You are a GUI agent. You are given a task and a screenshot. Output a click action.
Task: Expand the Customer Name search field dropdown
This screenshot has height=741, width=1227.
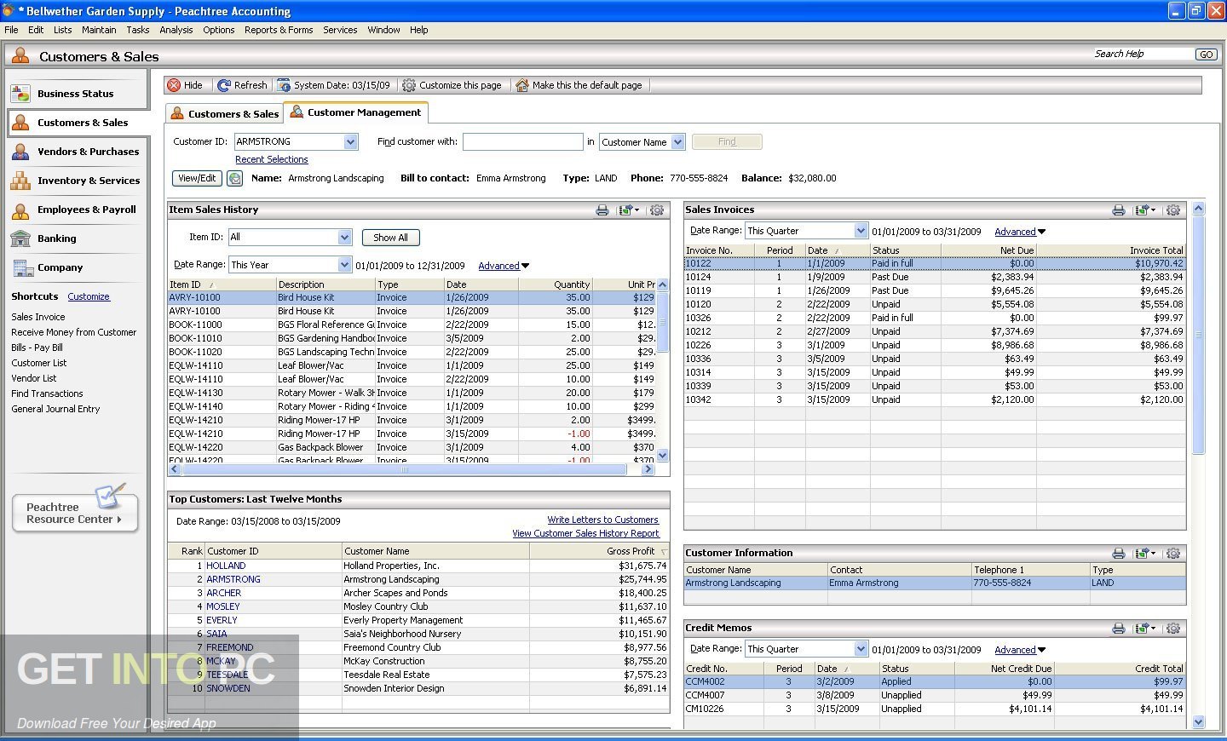(677, 142)
